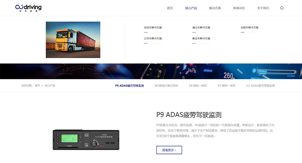Switch to P8 部标一体机 tab

click(198, 86)
